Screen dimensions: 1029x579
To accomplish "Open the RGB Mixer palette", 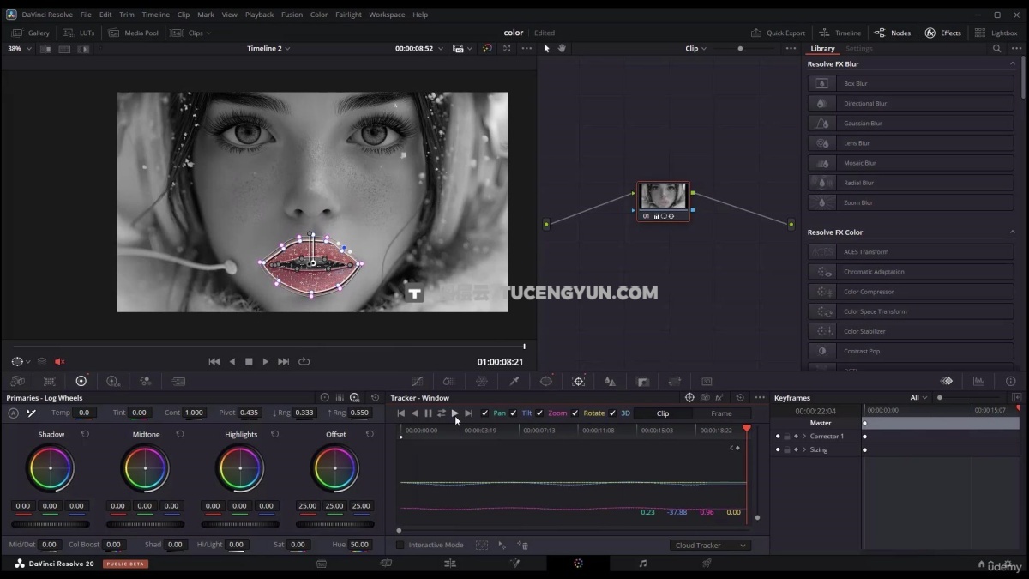I will coord(146,381).
